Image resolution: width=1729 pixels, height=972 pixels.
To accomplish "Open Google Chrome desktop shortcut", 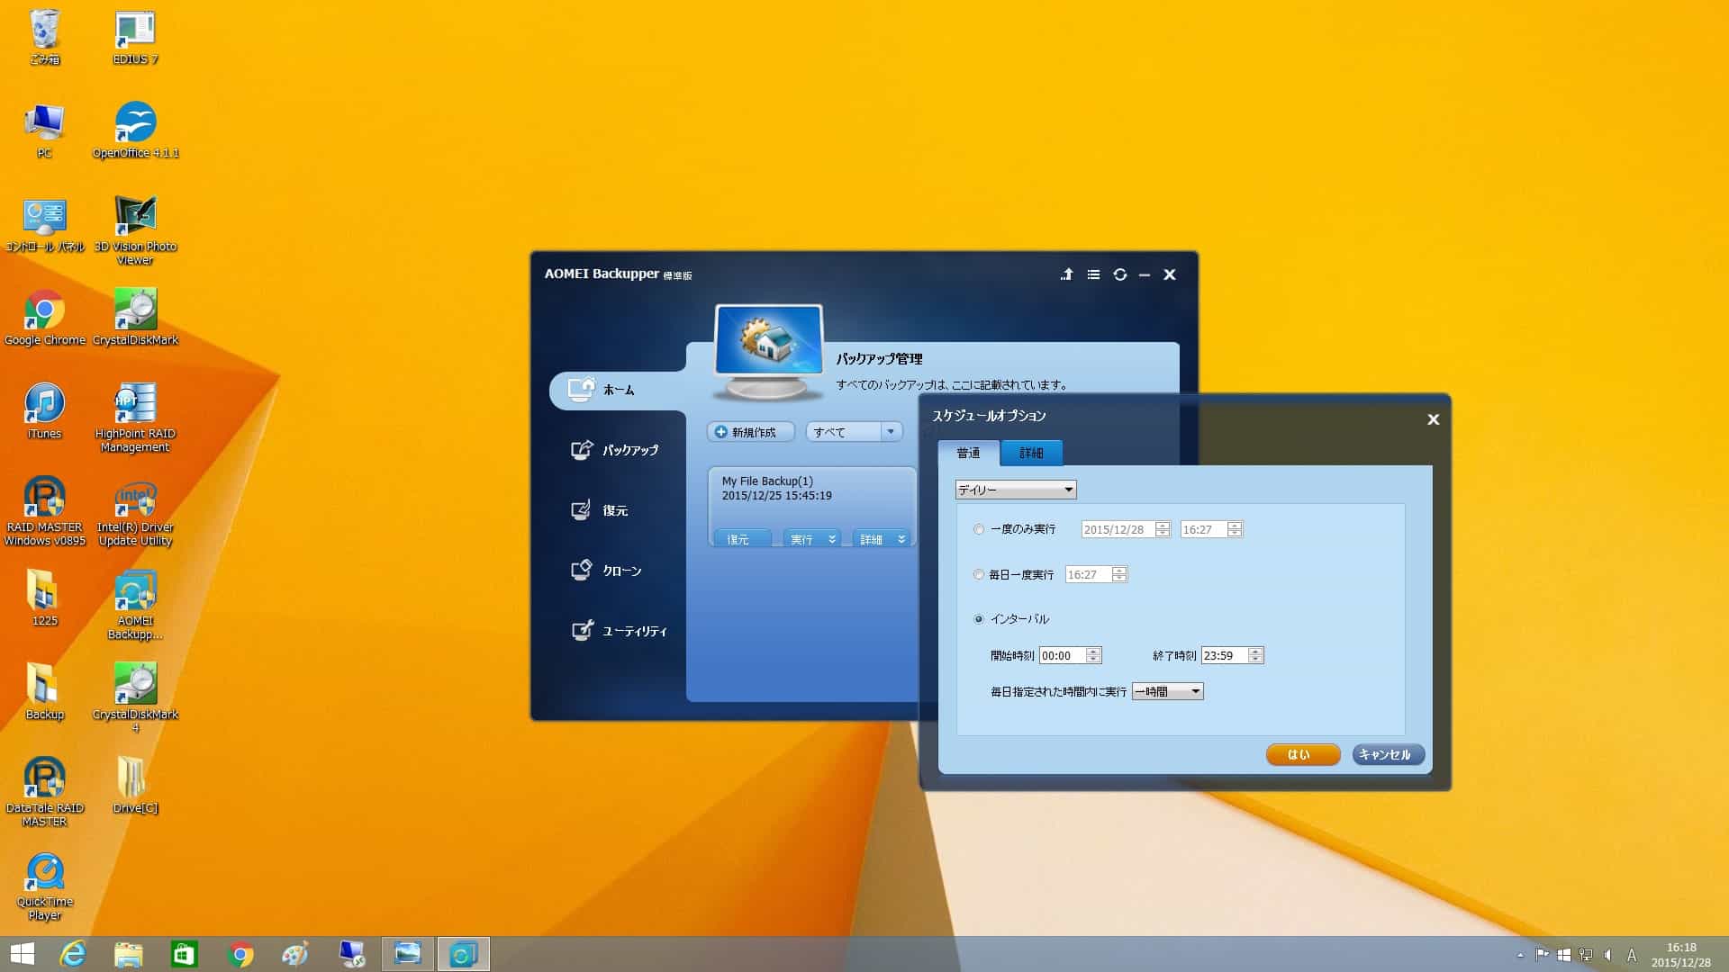I will (x=45, y=318).
